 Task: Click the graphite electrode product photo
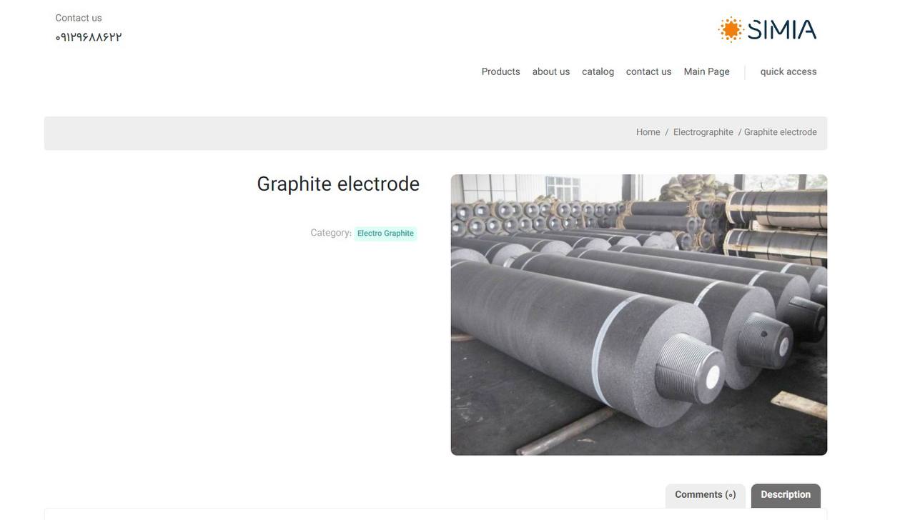(x=639, y=315)
